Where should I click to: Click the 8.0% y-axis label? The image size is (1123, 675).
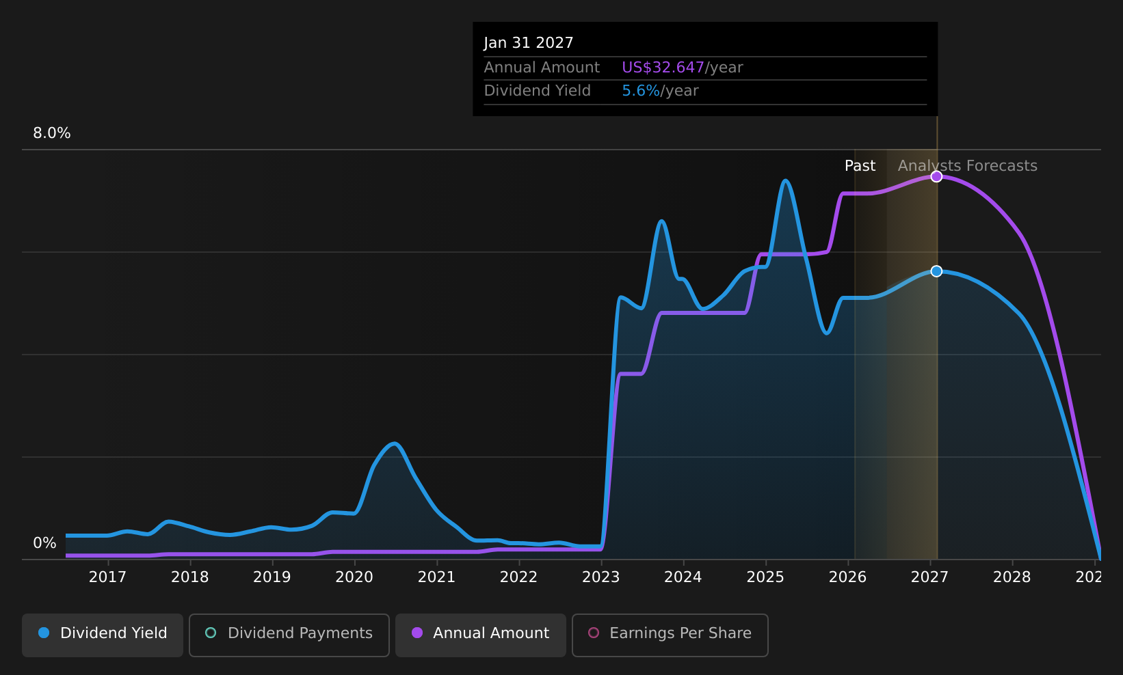[x=52, y=133]
